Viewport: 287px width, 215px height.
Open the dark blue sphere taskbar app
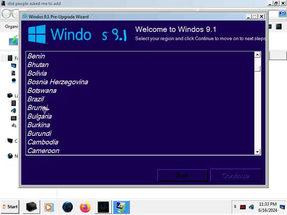(67, 207)
